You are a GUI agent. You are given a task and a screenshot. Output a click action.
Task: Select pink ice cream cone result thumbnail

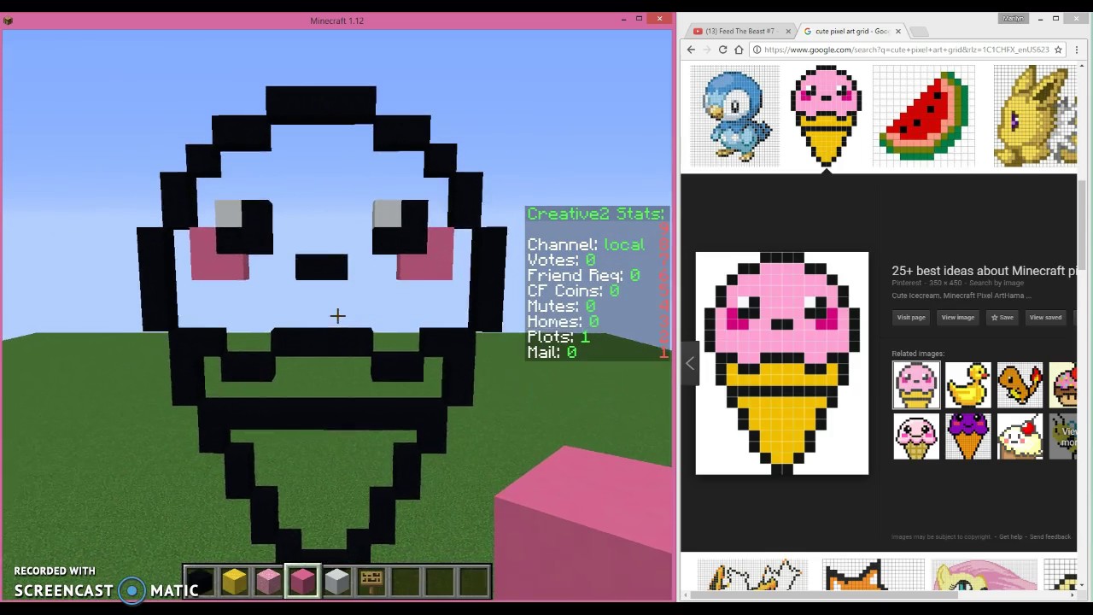826,115
